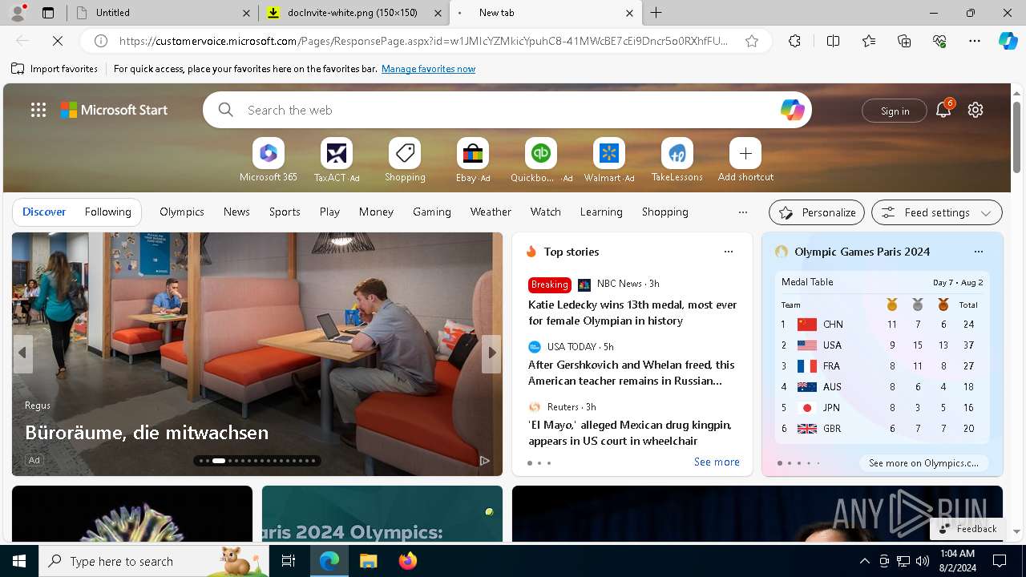Screen dimensions: 1026x577
Task: Click the Microsoft Start logo
Action: click(x=114, y=111)
